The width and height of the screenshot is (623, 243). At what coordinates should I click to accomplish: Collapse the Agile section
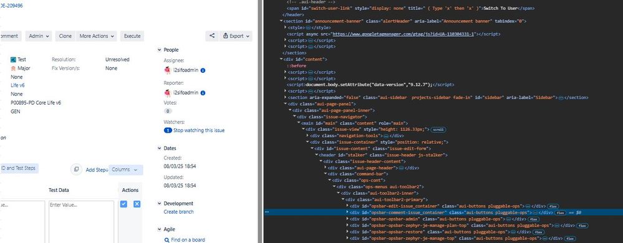(159, 229)
